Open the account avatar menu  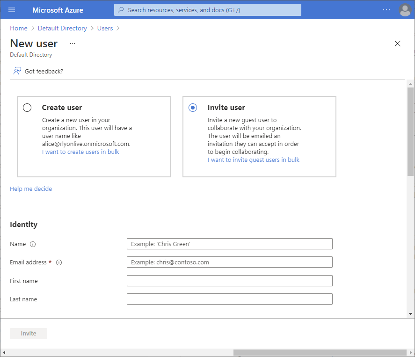(x=405, y=10)
